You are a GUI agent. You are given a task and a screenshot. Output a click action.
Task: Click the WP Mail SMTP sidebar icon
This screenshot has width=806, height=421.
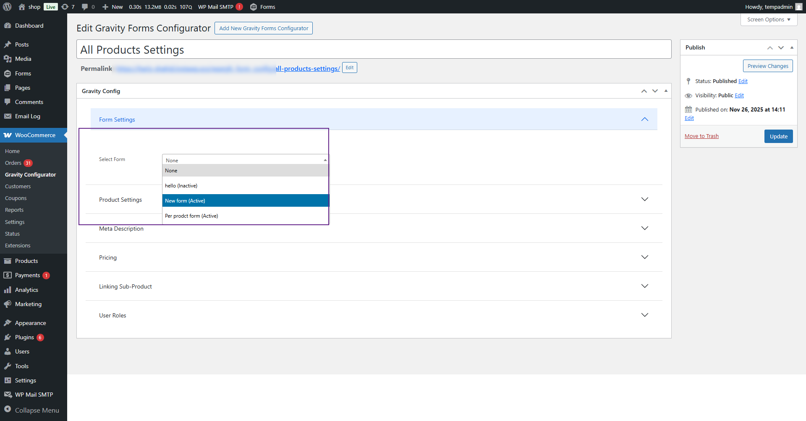8,395
